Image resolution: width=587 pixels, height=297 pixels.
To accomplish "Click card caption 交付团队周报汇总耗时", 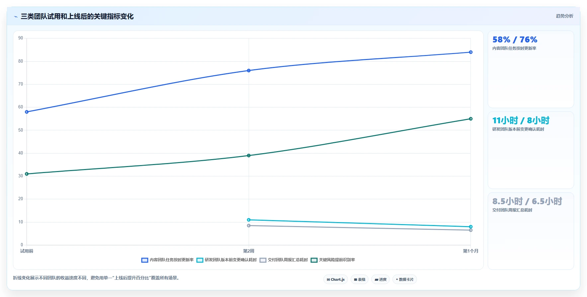I will point(512,210).
